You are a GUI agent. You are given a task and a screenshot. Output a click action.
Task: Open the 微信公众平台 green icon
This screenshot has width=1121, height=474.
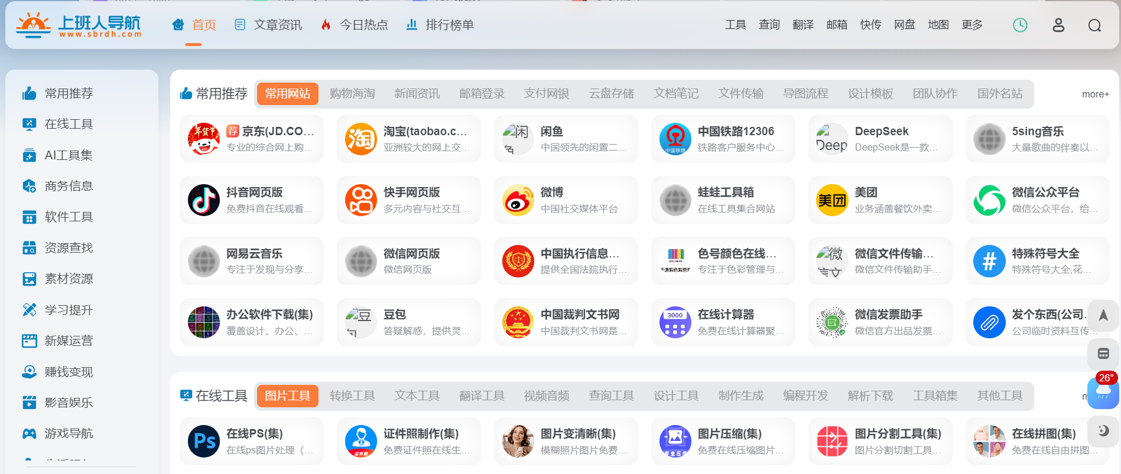[990, 200]
